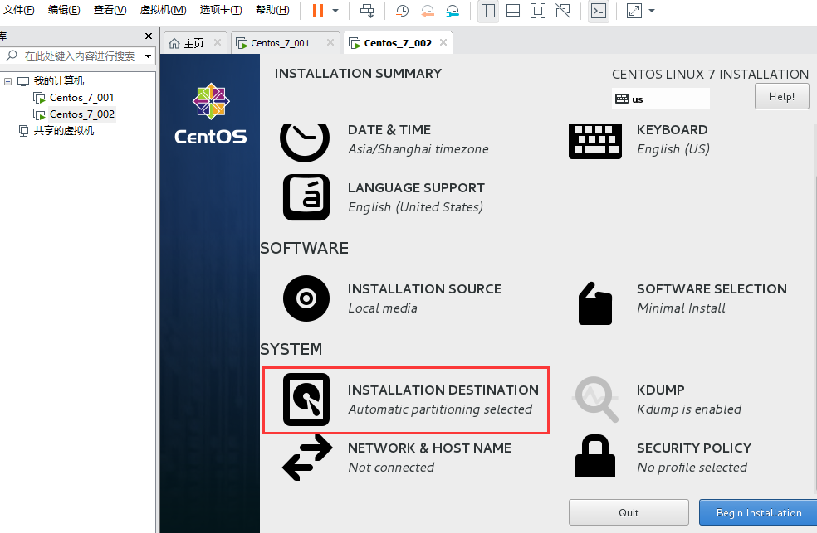Open the library search filter dropdown
Screen dimensions: 817x533
point(149,56)
